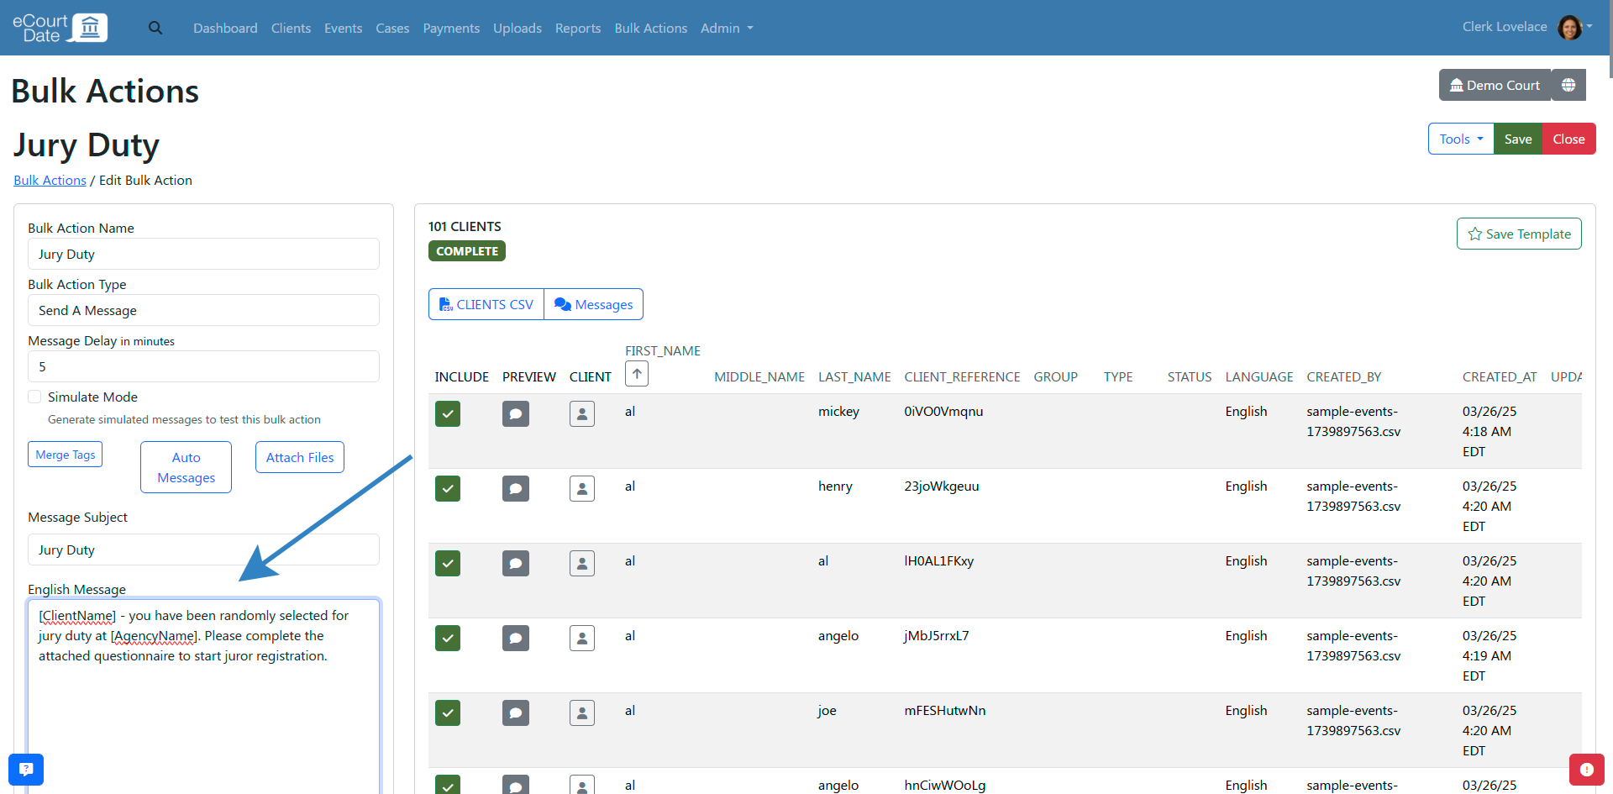Screen dimensions: 1613x794
Task: Open client profile for joe row
Action: tap(582, 712)
